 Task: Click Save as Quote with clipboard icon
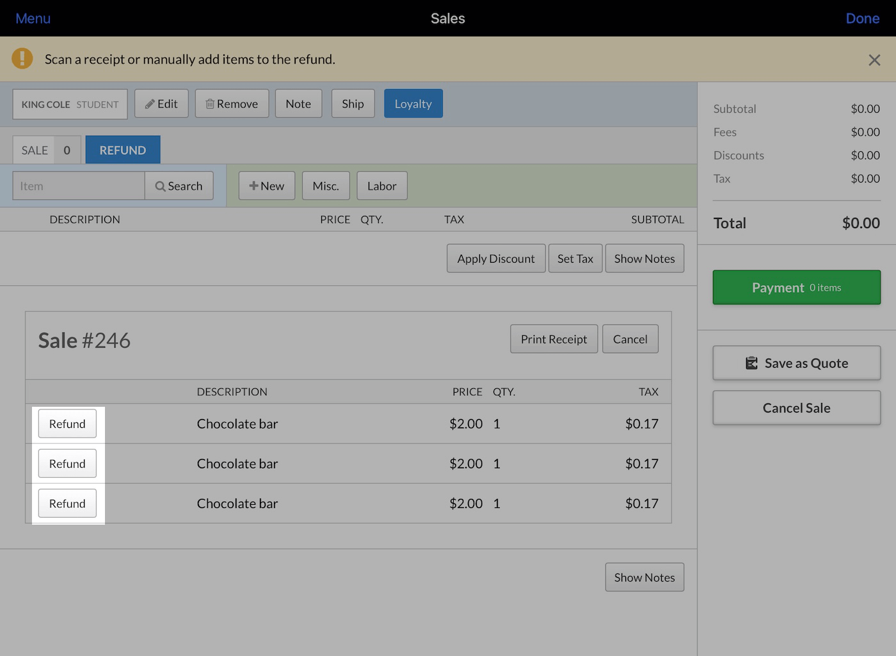tap(797, 363)
